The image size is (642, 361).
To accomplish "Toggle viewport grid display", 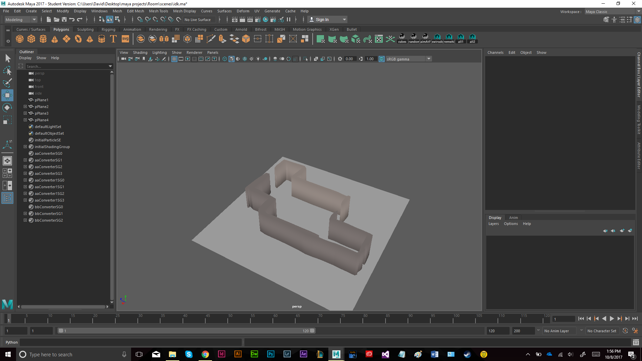I will pyautogui.click(x=174, y=59).
